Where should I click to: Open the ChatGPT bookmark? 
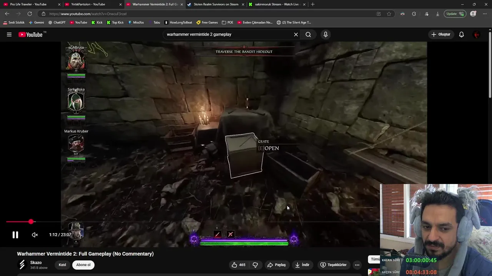[57, 23]
